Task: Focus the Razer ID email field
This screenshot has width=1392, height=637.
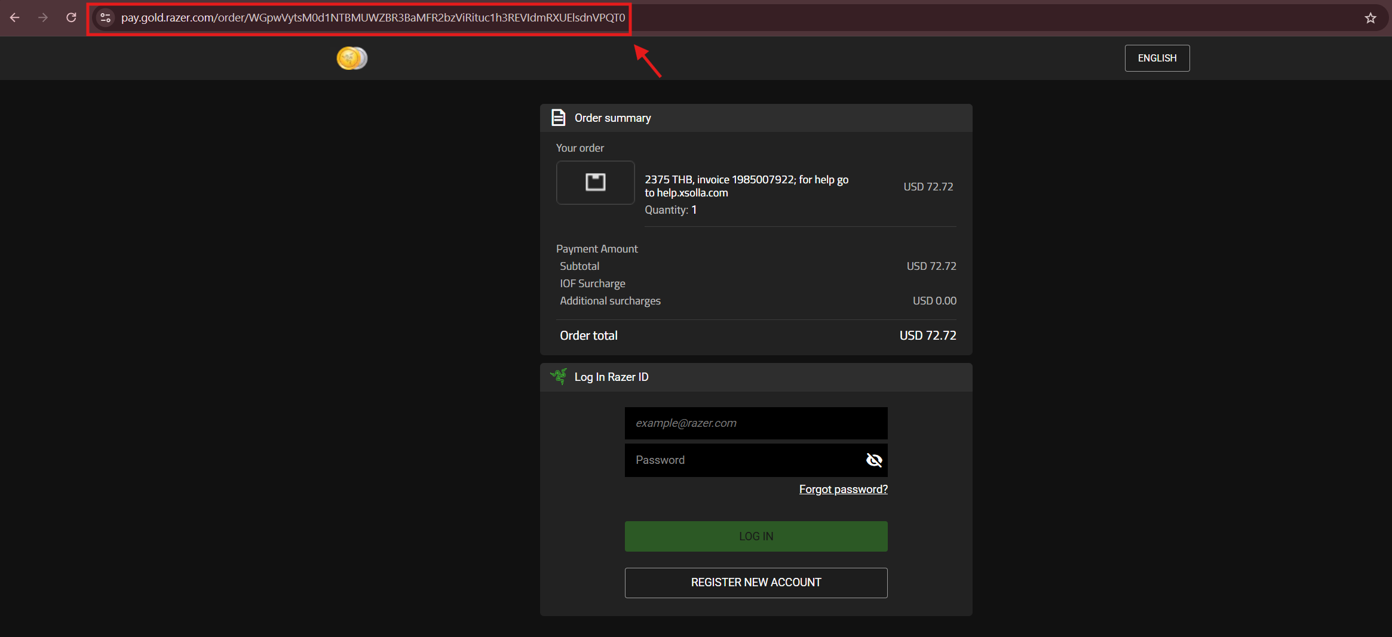Action: pos(756,423)
